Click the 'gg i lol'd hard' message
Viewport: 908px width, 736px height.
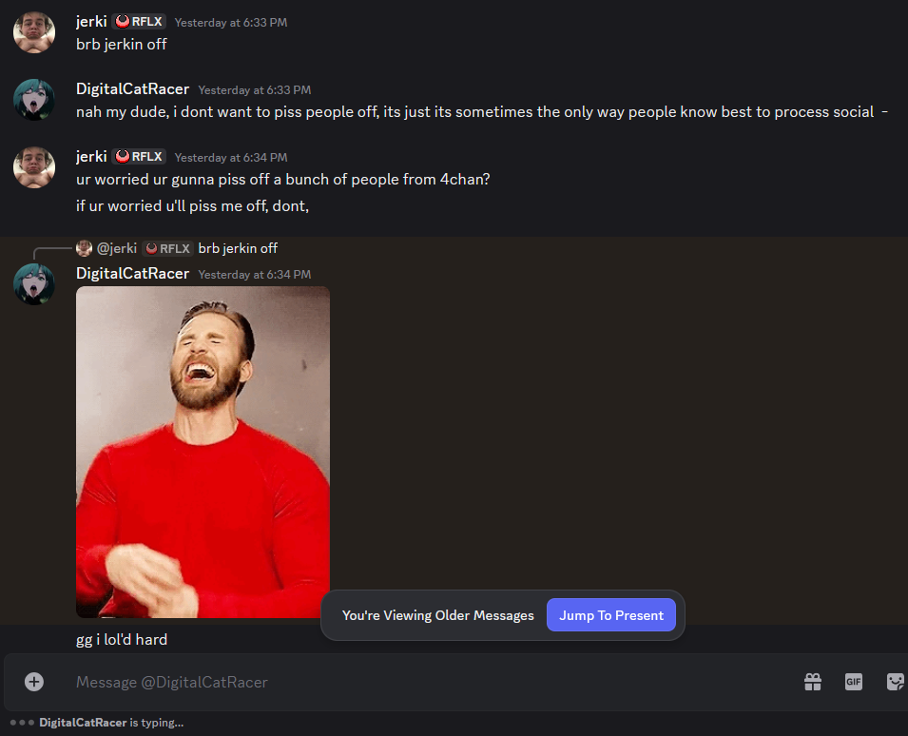tap(122, 639)
